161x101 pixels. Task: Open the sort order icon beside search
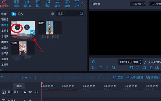pos(53,13)
